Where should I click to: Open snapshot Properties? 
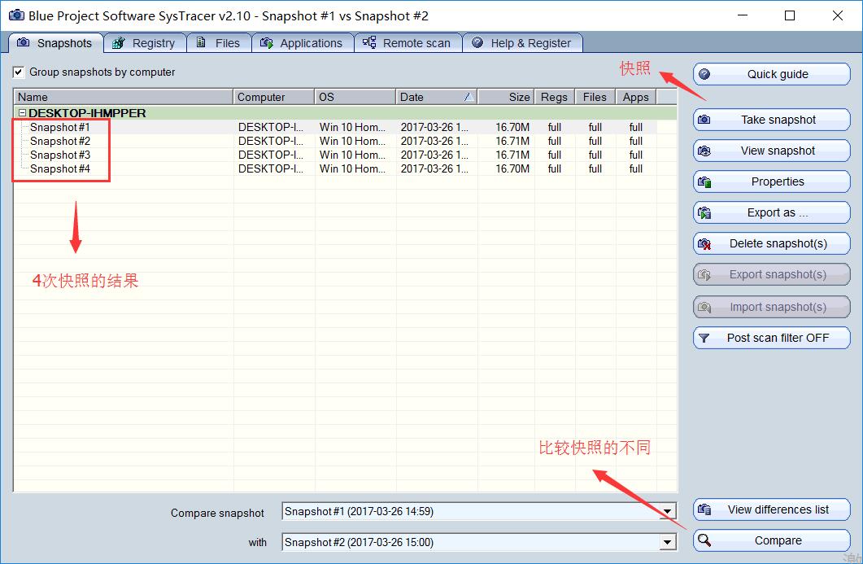tap(772, 181)
